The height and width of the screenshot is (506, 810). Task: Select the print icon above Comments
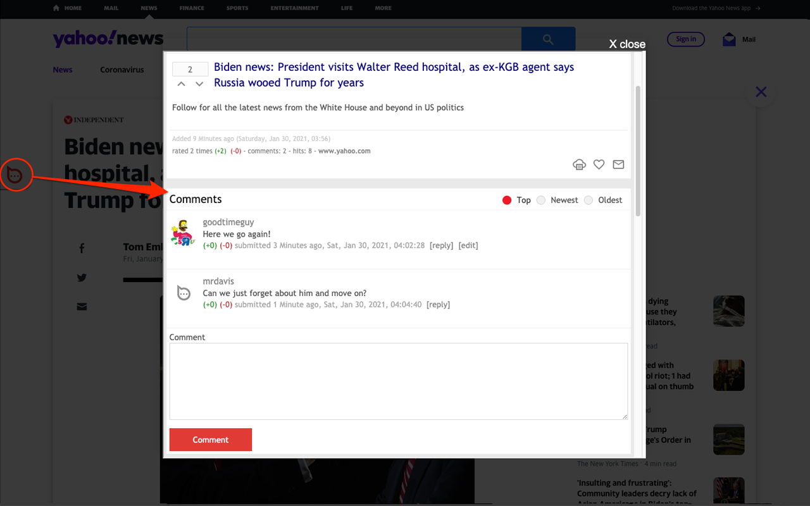click(580, 164)
